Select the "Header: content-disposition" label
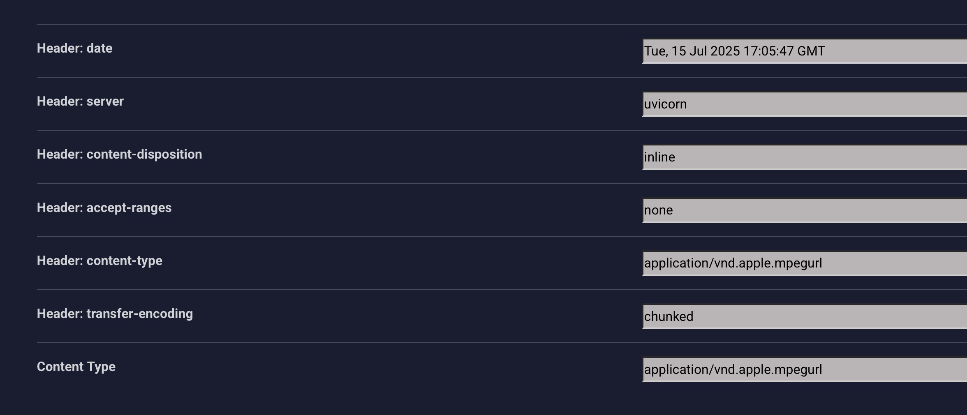This screenshot has width=967, height=415. pos(119,154)
